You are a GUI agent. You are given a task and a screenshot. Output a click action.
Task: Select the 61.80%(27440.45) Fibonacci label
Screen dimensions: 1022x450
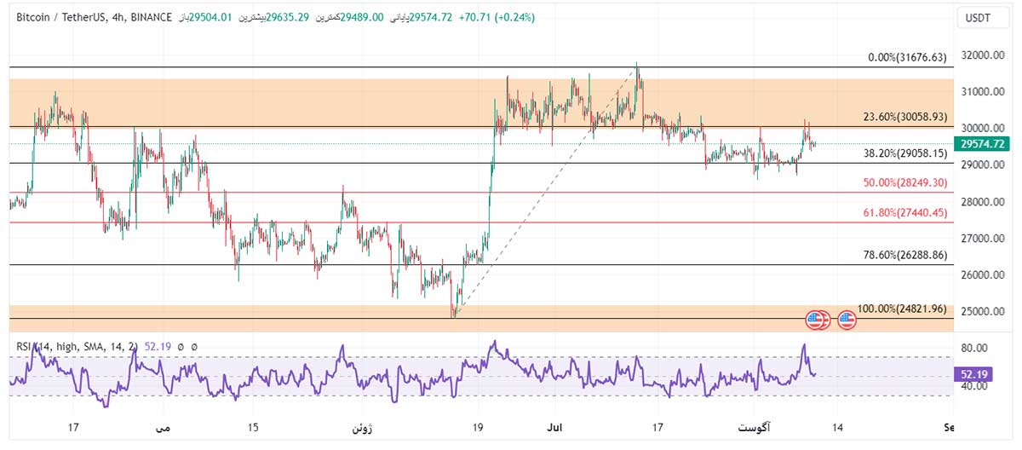click(904, 212)
